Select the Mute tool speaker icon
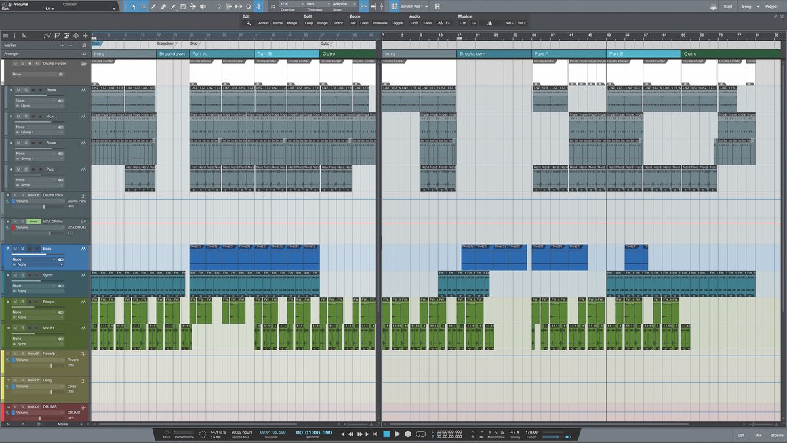 202,7
